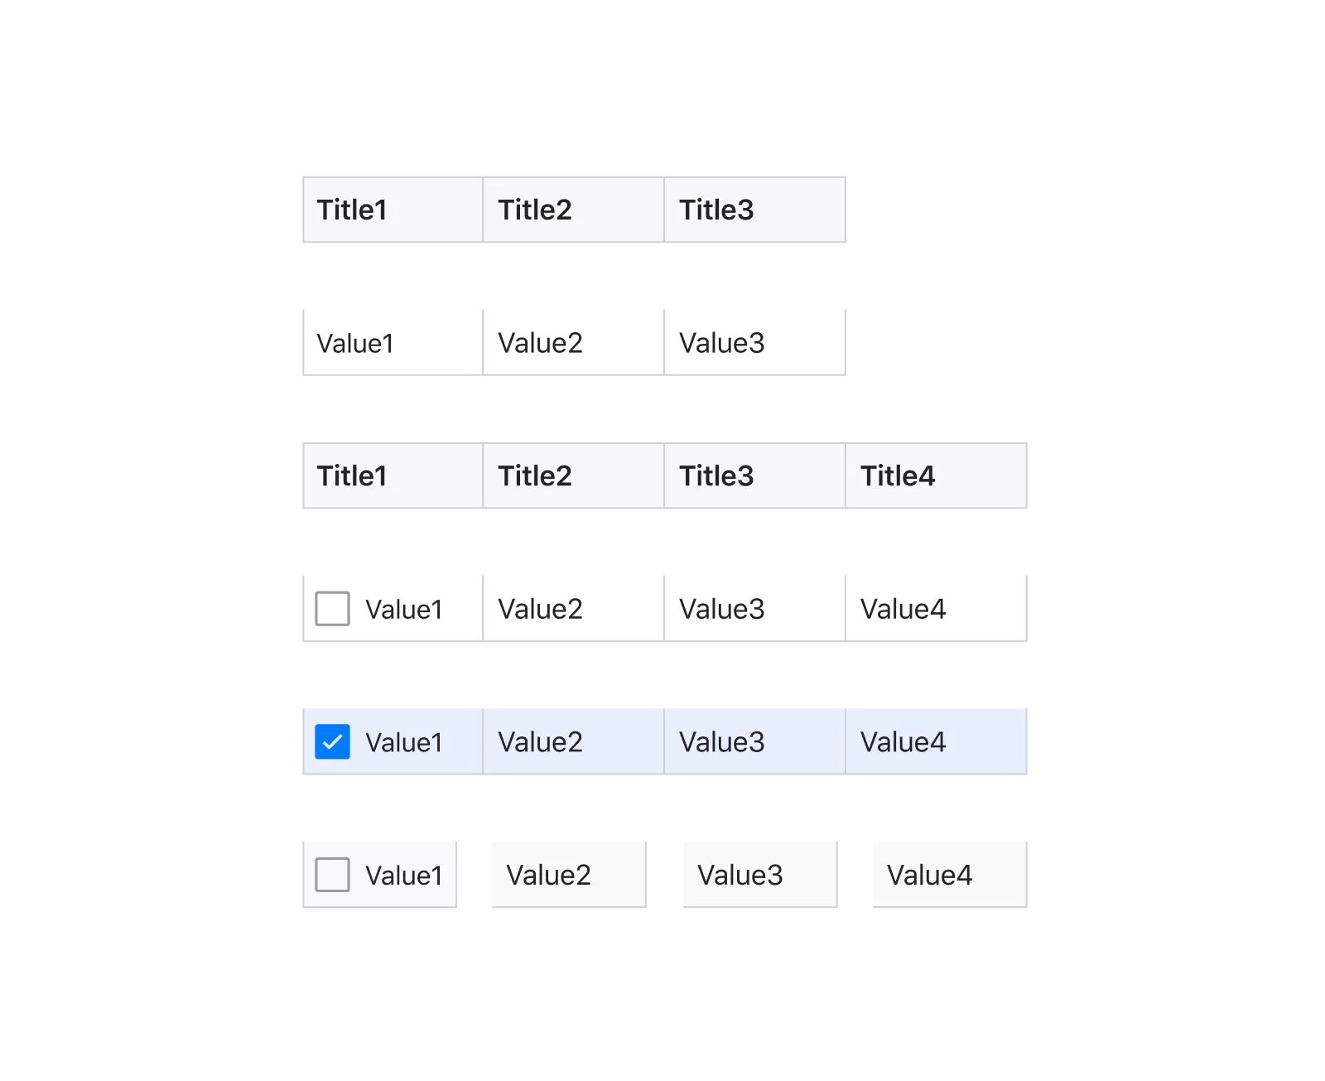Select Value2 in the unchecked white row
The height and width of the screenshot is (1081, 1325).
[574, 609]
